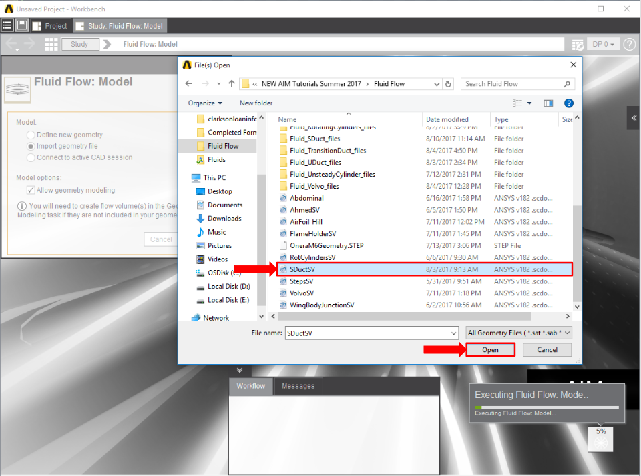
Task: Cancel the File Open dialog
Action: pyautogui.click(x=547, y=350)
